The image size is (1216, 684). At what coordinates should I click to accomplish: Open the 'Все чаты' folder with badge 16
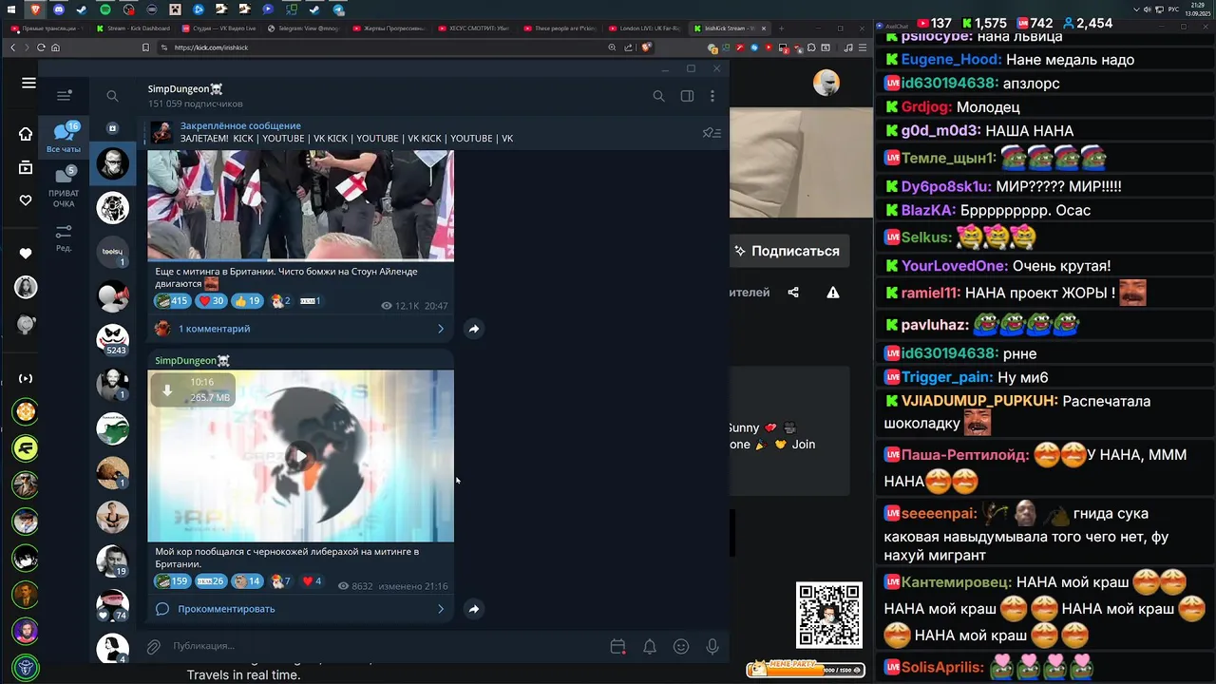pyautogui.click(x=64, y=137)
